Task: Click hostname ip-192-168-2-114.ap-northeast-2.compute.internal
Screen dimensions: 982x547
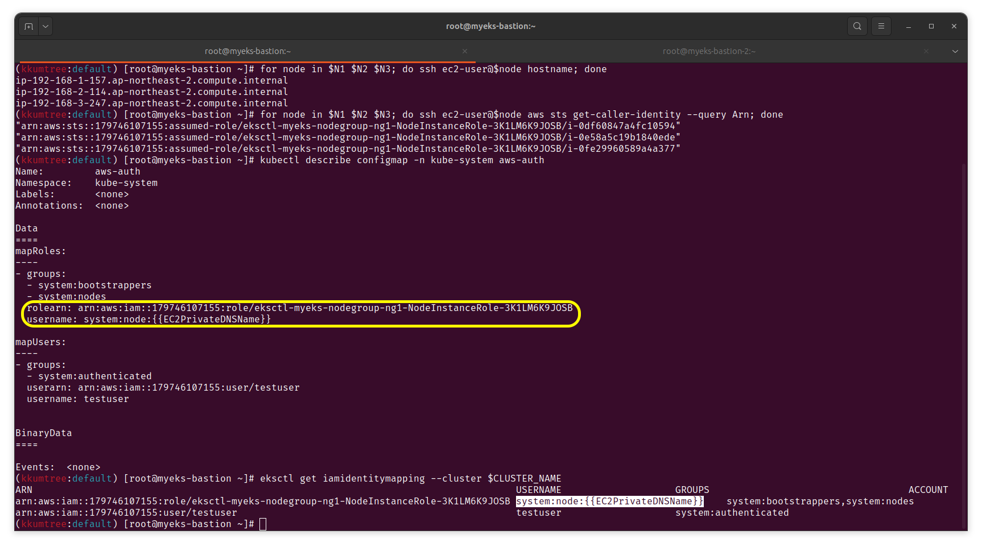Action: coord(151,92)
